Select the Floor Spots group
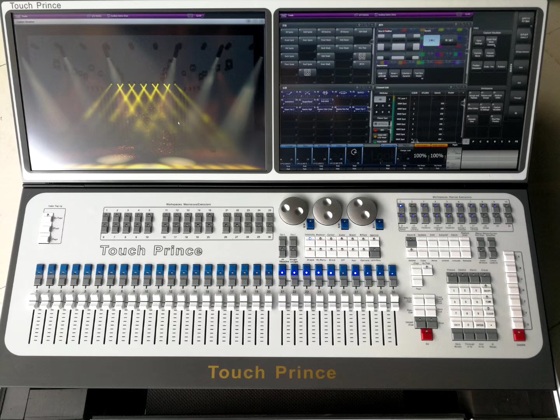Image resolution: width=560 pixels, height=420 pixels. (x=289, y=64)
